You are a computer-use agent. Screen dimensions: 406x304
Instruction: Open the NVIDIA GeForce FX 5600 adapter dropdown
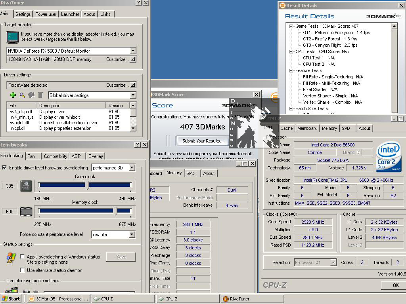[x=133, y=51]
